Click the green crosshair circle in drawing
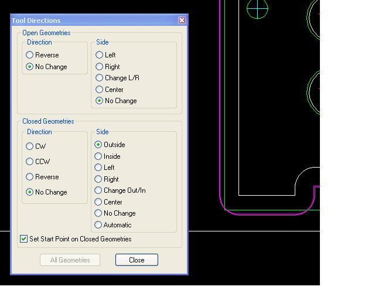The height and width of the screenshot is (300, 375). [257, 8]
